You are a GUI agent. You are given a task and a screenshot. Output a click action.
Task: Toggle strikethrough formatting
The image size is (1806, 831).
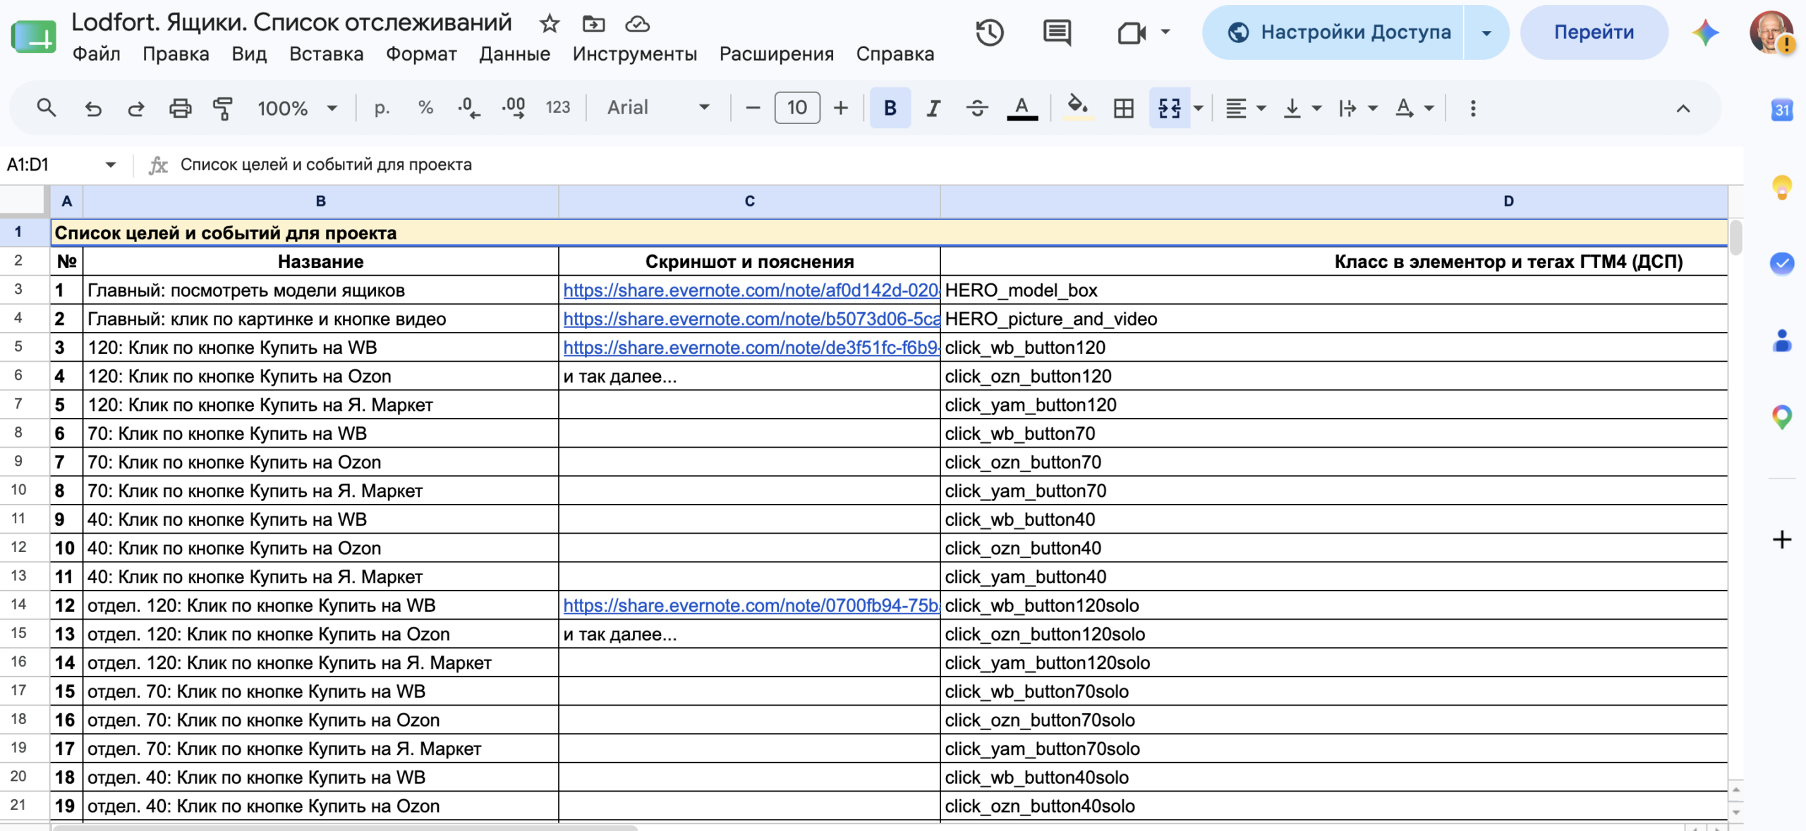[x=977, y=108]
